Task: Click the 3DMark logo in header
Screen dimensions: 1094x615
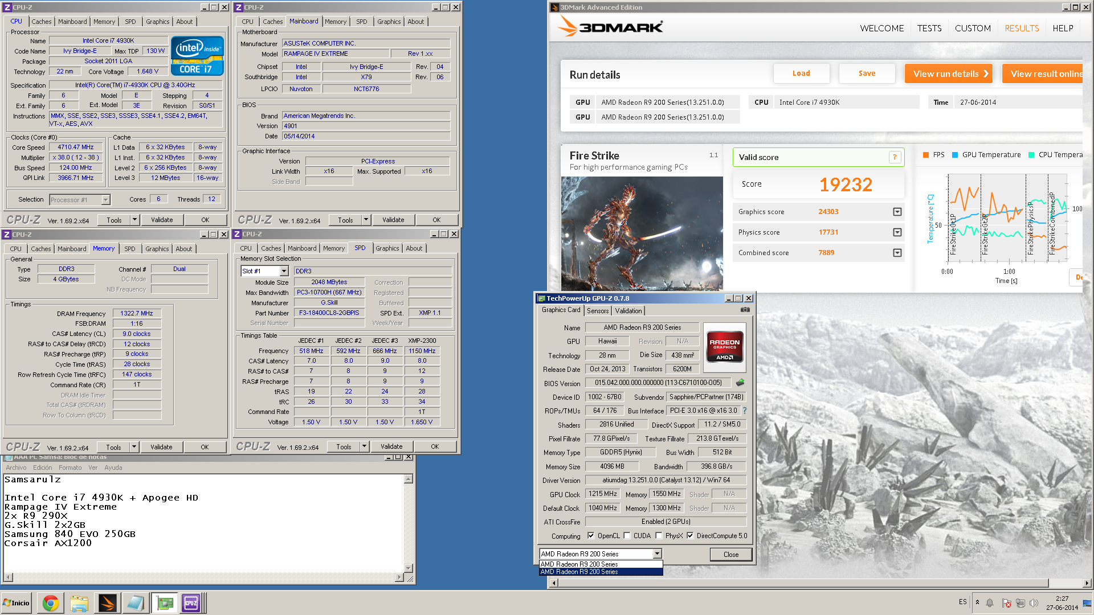Action: pyautogui.click(x=610, y=27)
